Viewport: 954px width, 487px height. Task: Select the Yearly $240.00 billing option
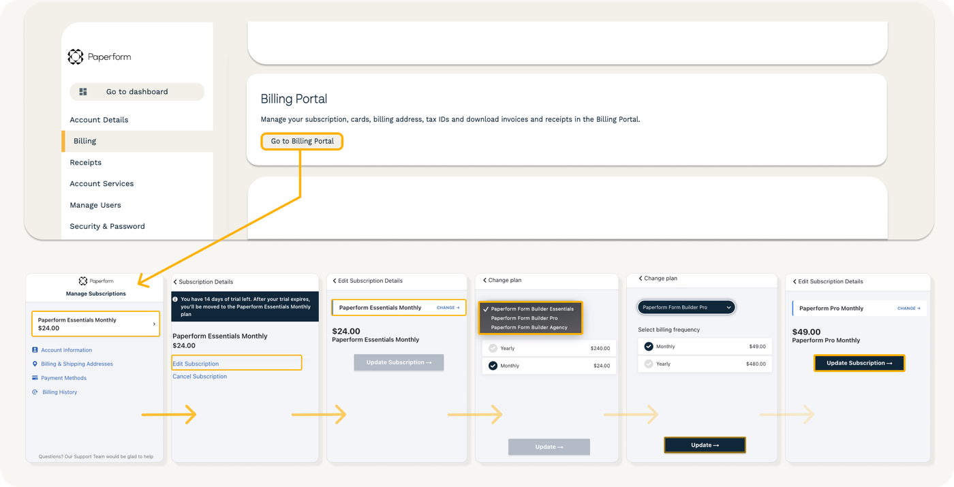pyautogui.click(x=549, y=347)
